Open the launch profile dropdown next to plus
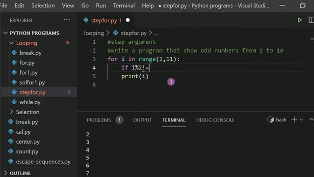 coord(301,119)
